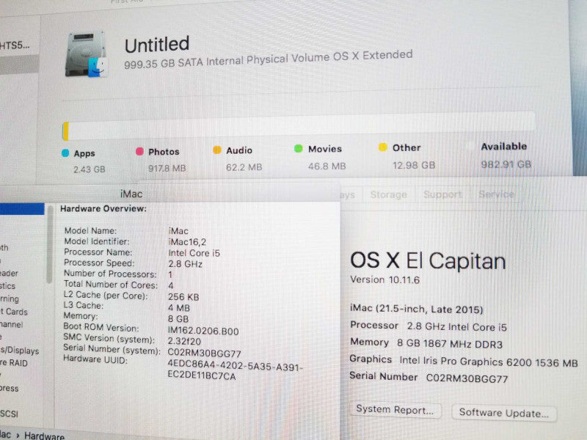
Task: Click the Hardware Overview heading
Action: (103, 208)
